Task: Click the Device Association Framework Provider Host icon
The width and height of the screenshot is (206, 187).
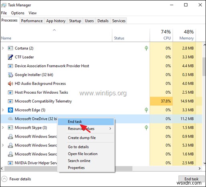Action: pyautogui.click(x=10, y=66)
